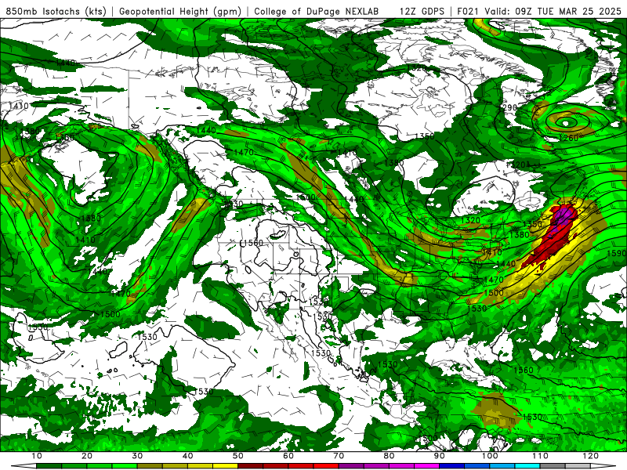The image size is (627, 470).
Task: Click the "850mb Isotachs (kts)" title text
Action: click(x=56, y=11)
